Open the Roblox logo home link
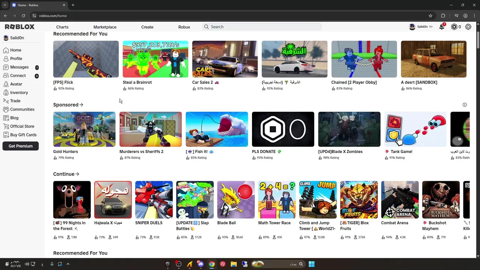 [19, 27]
